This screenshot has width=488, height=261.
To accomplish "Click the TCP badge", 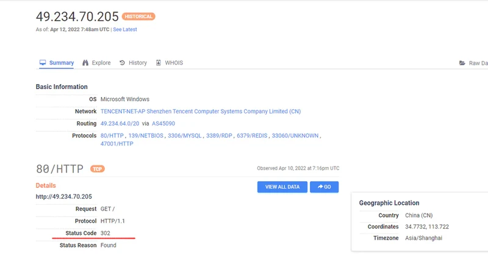I will pos(98,169).
